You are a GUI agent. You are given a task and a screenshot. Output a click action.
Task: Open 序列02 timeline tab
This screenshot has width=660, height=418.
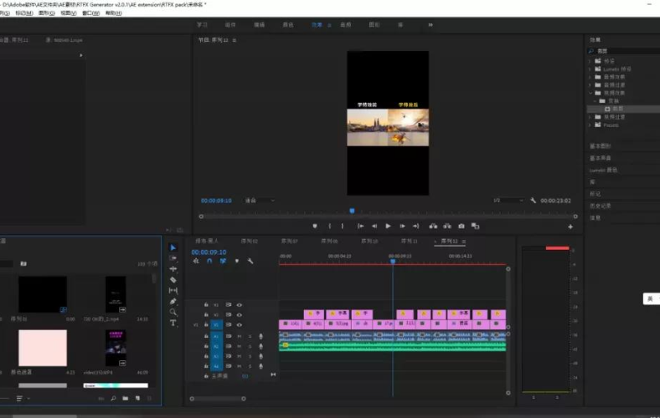coord(250,241)
